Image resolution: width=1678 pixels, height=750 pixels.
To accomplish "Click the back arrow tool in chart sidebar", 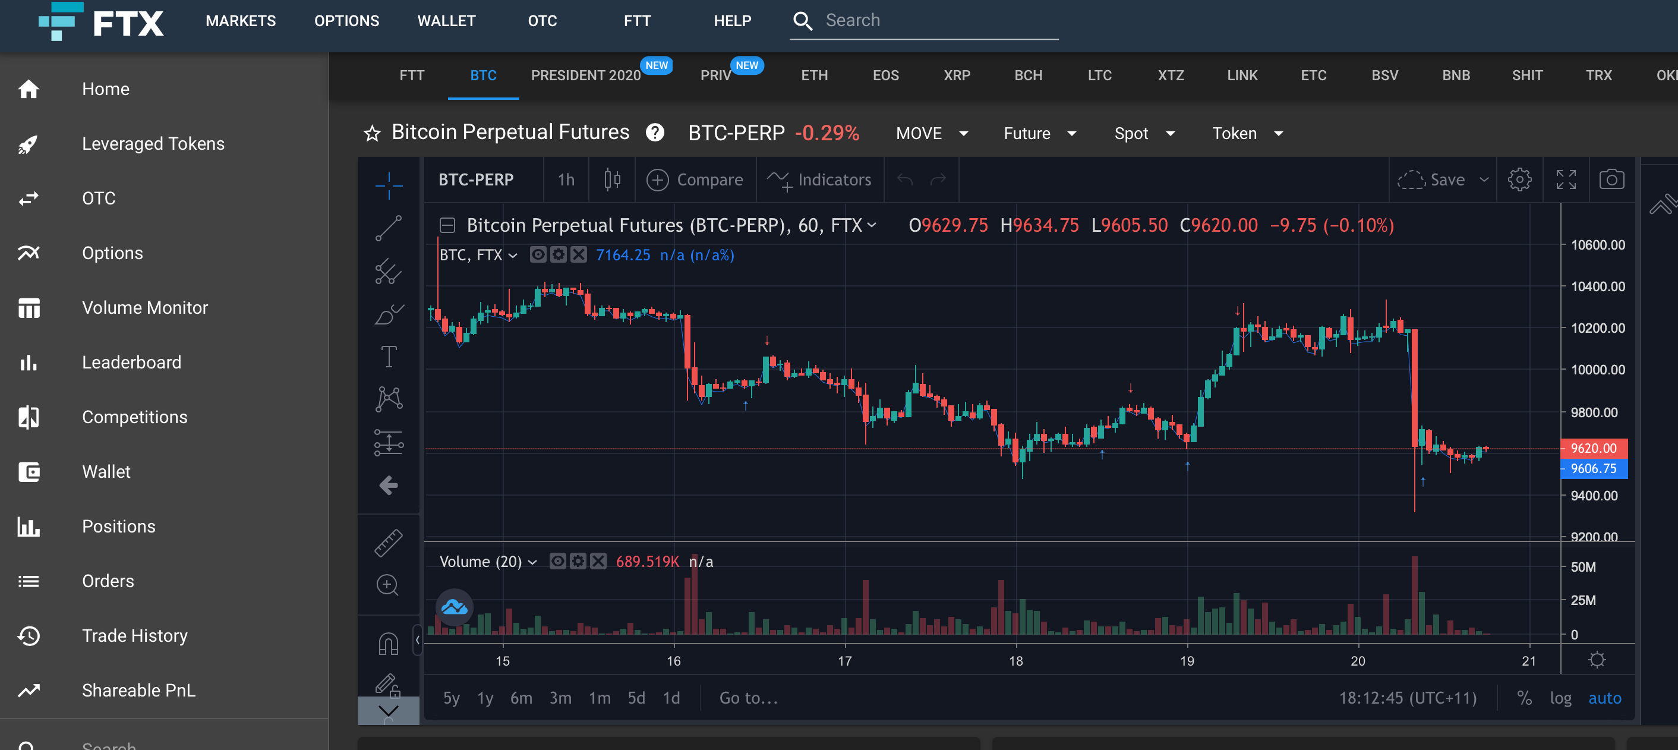I will point(389,486).
